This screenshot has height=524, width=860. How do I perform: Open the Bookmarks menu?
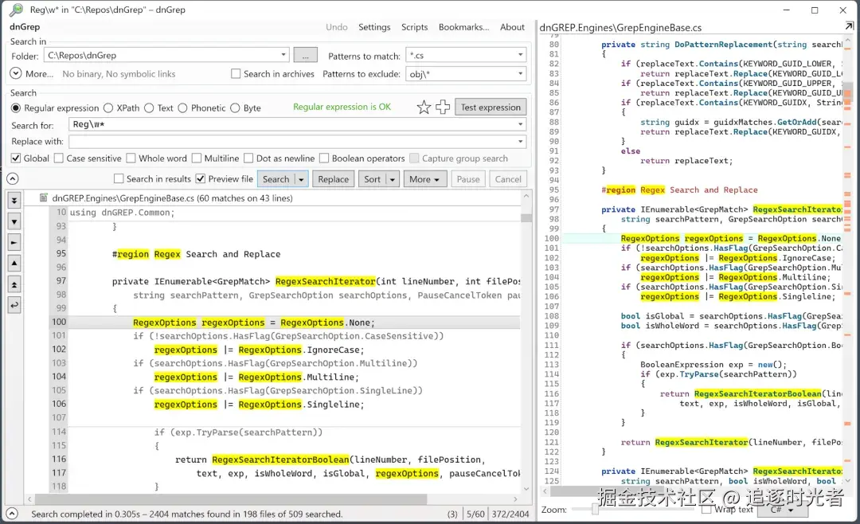point(463,27)
